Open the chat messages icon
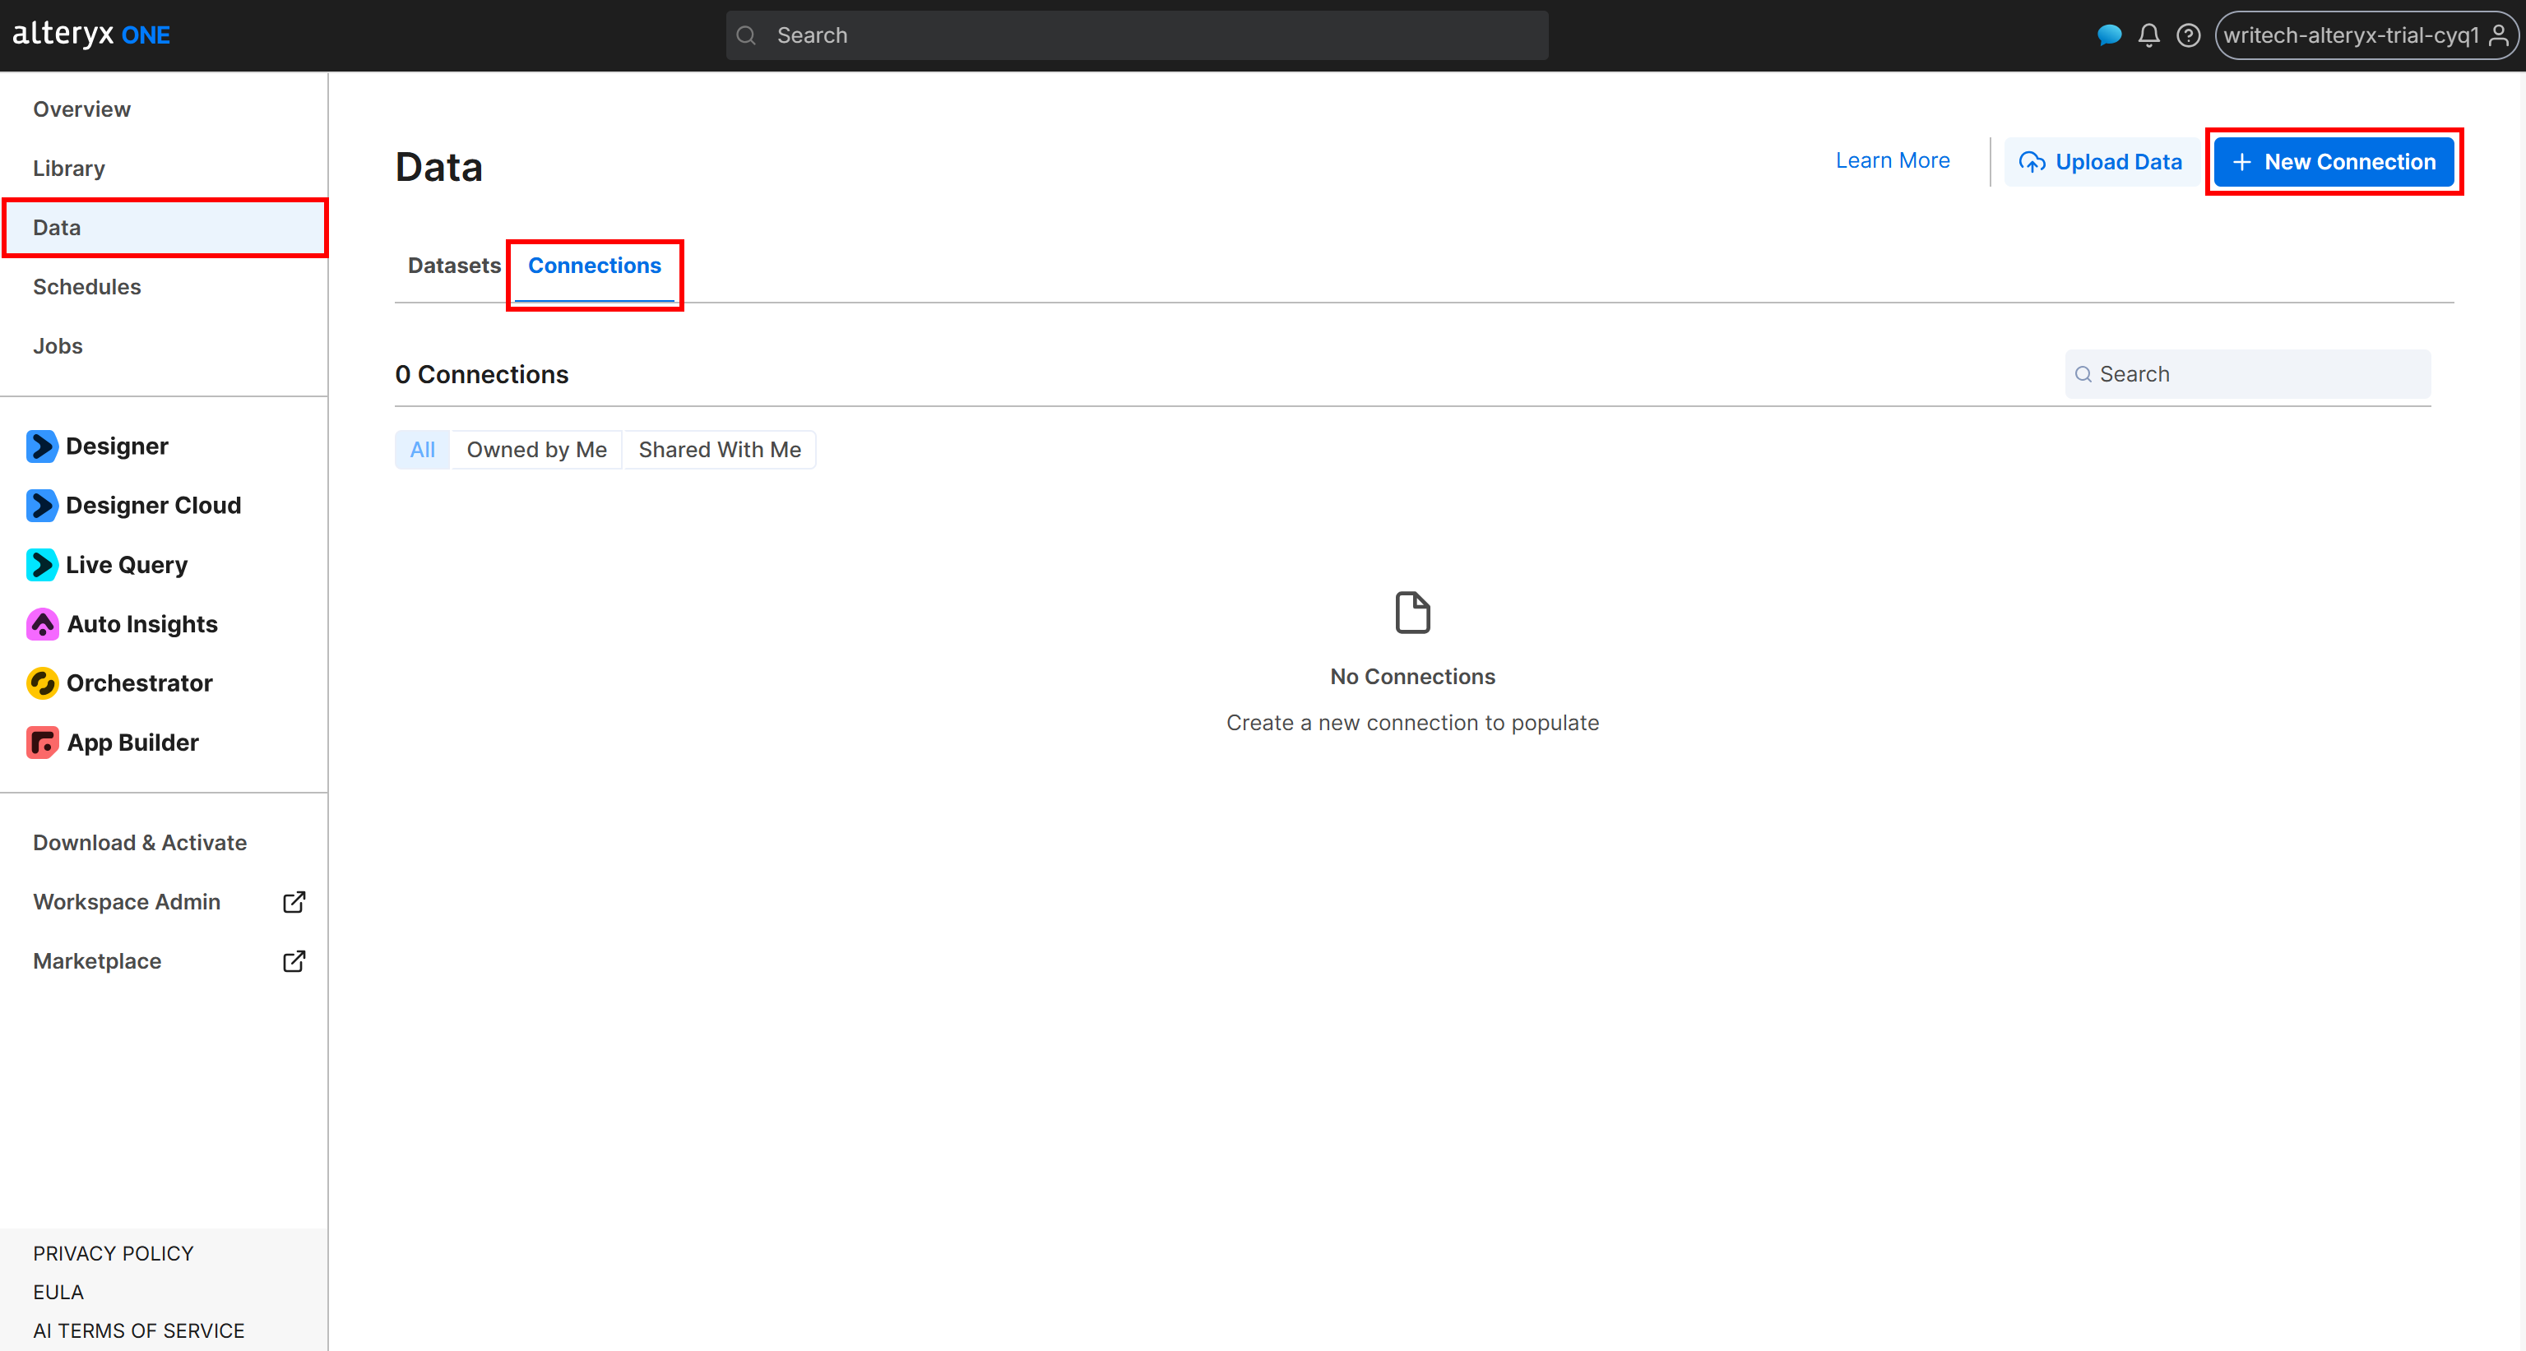This screenshot has width=2526, height=1351. tap(2108, 35)
